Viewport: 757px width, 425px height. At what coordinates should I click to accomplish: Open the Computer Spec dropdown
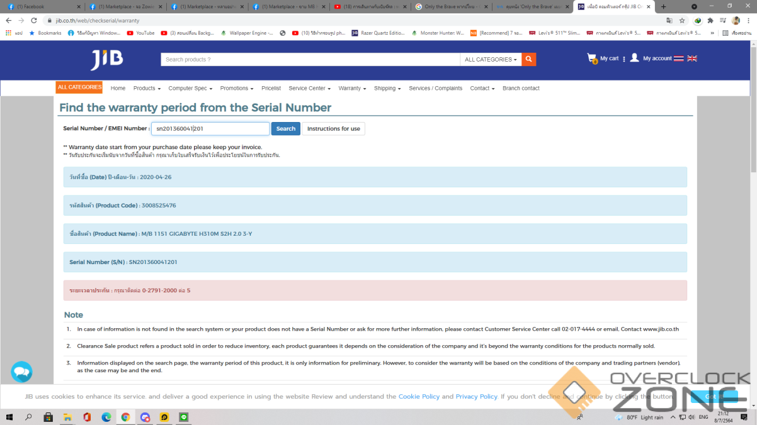tap(190, 89)
